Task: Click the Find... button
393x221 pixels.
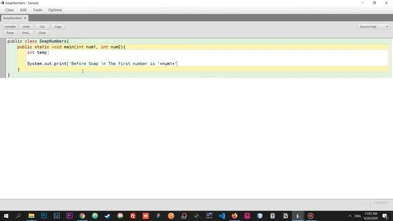Action: coord(26,33)
